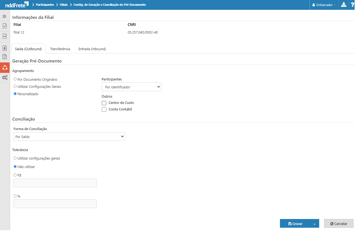Click the percent tolerance input field

[x=55, y=204]
